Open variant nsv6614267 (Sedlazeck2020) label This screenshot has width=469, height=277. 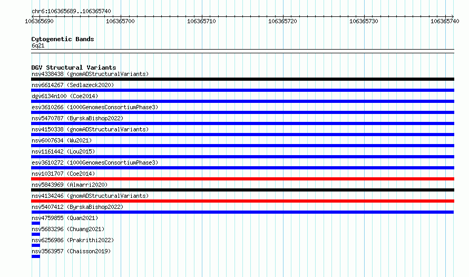73,85
